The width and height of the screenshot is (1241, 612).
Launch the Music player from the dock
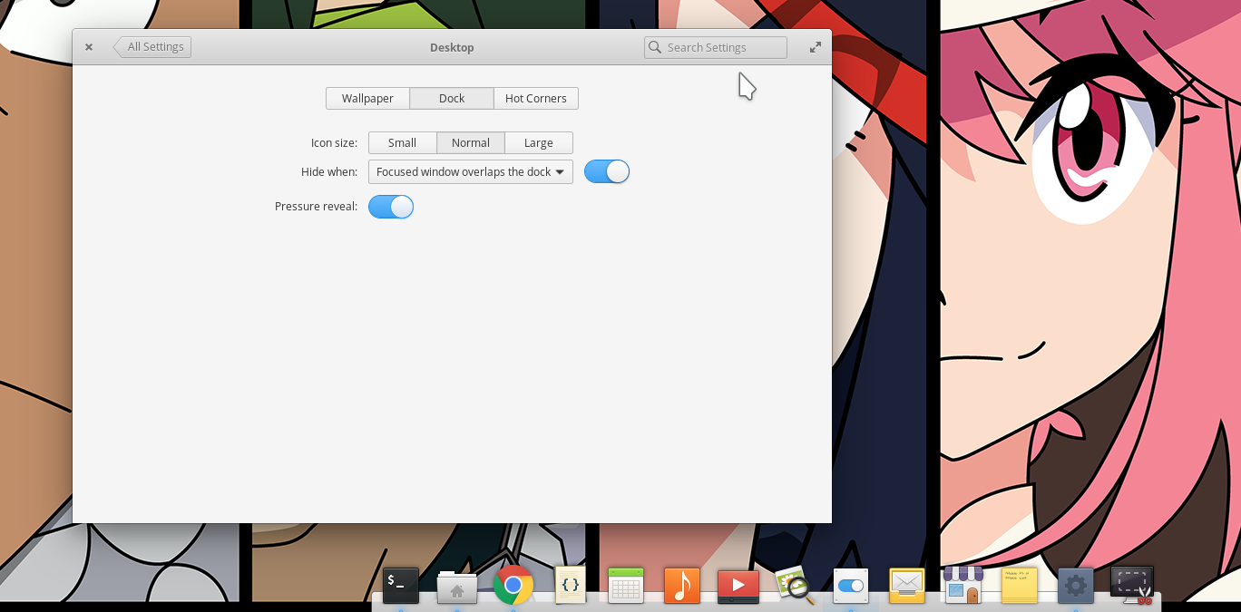[x=682, y=586]
